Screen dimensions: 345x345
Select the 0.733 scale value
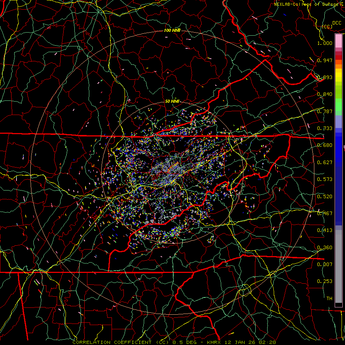pyautogui.click(x=325, y=128)
